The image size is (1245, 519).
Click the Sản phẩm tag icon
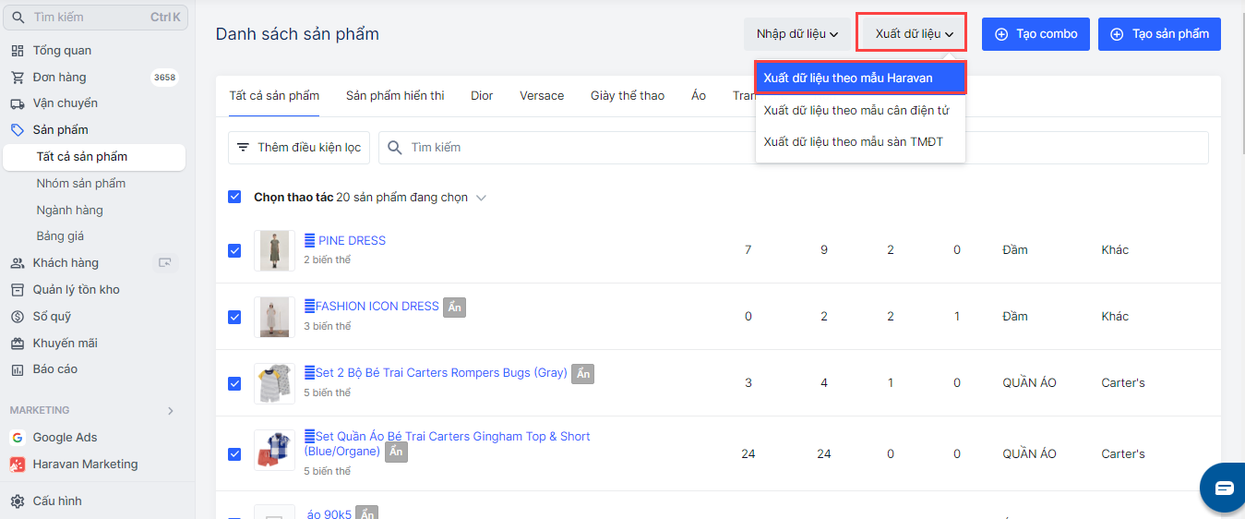(17, 130)
